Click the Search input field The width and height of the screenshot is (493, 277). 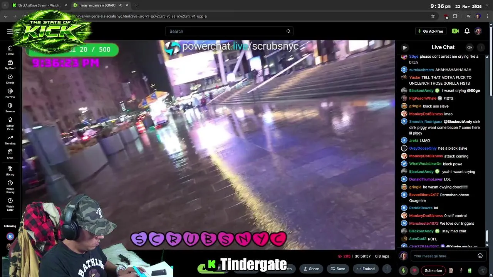point(229,31)
